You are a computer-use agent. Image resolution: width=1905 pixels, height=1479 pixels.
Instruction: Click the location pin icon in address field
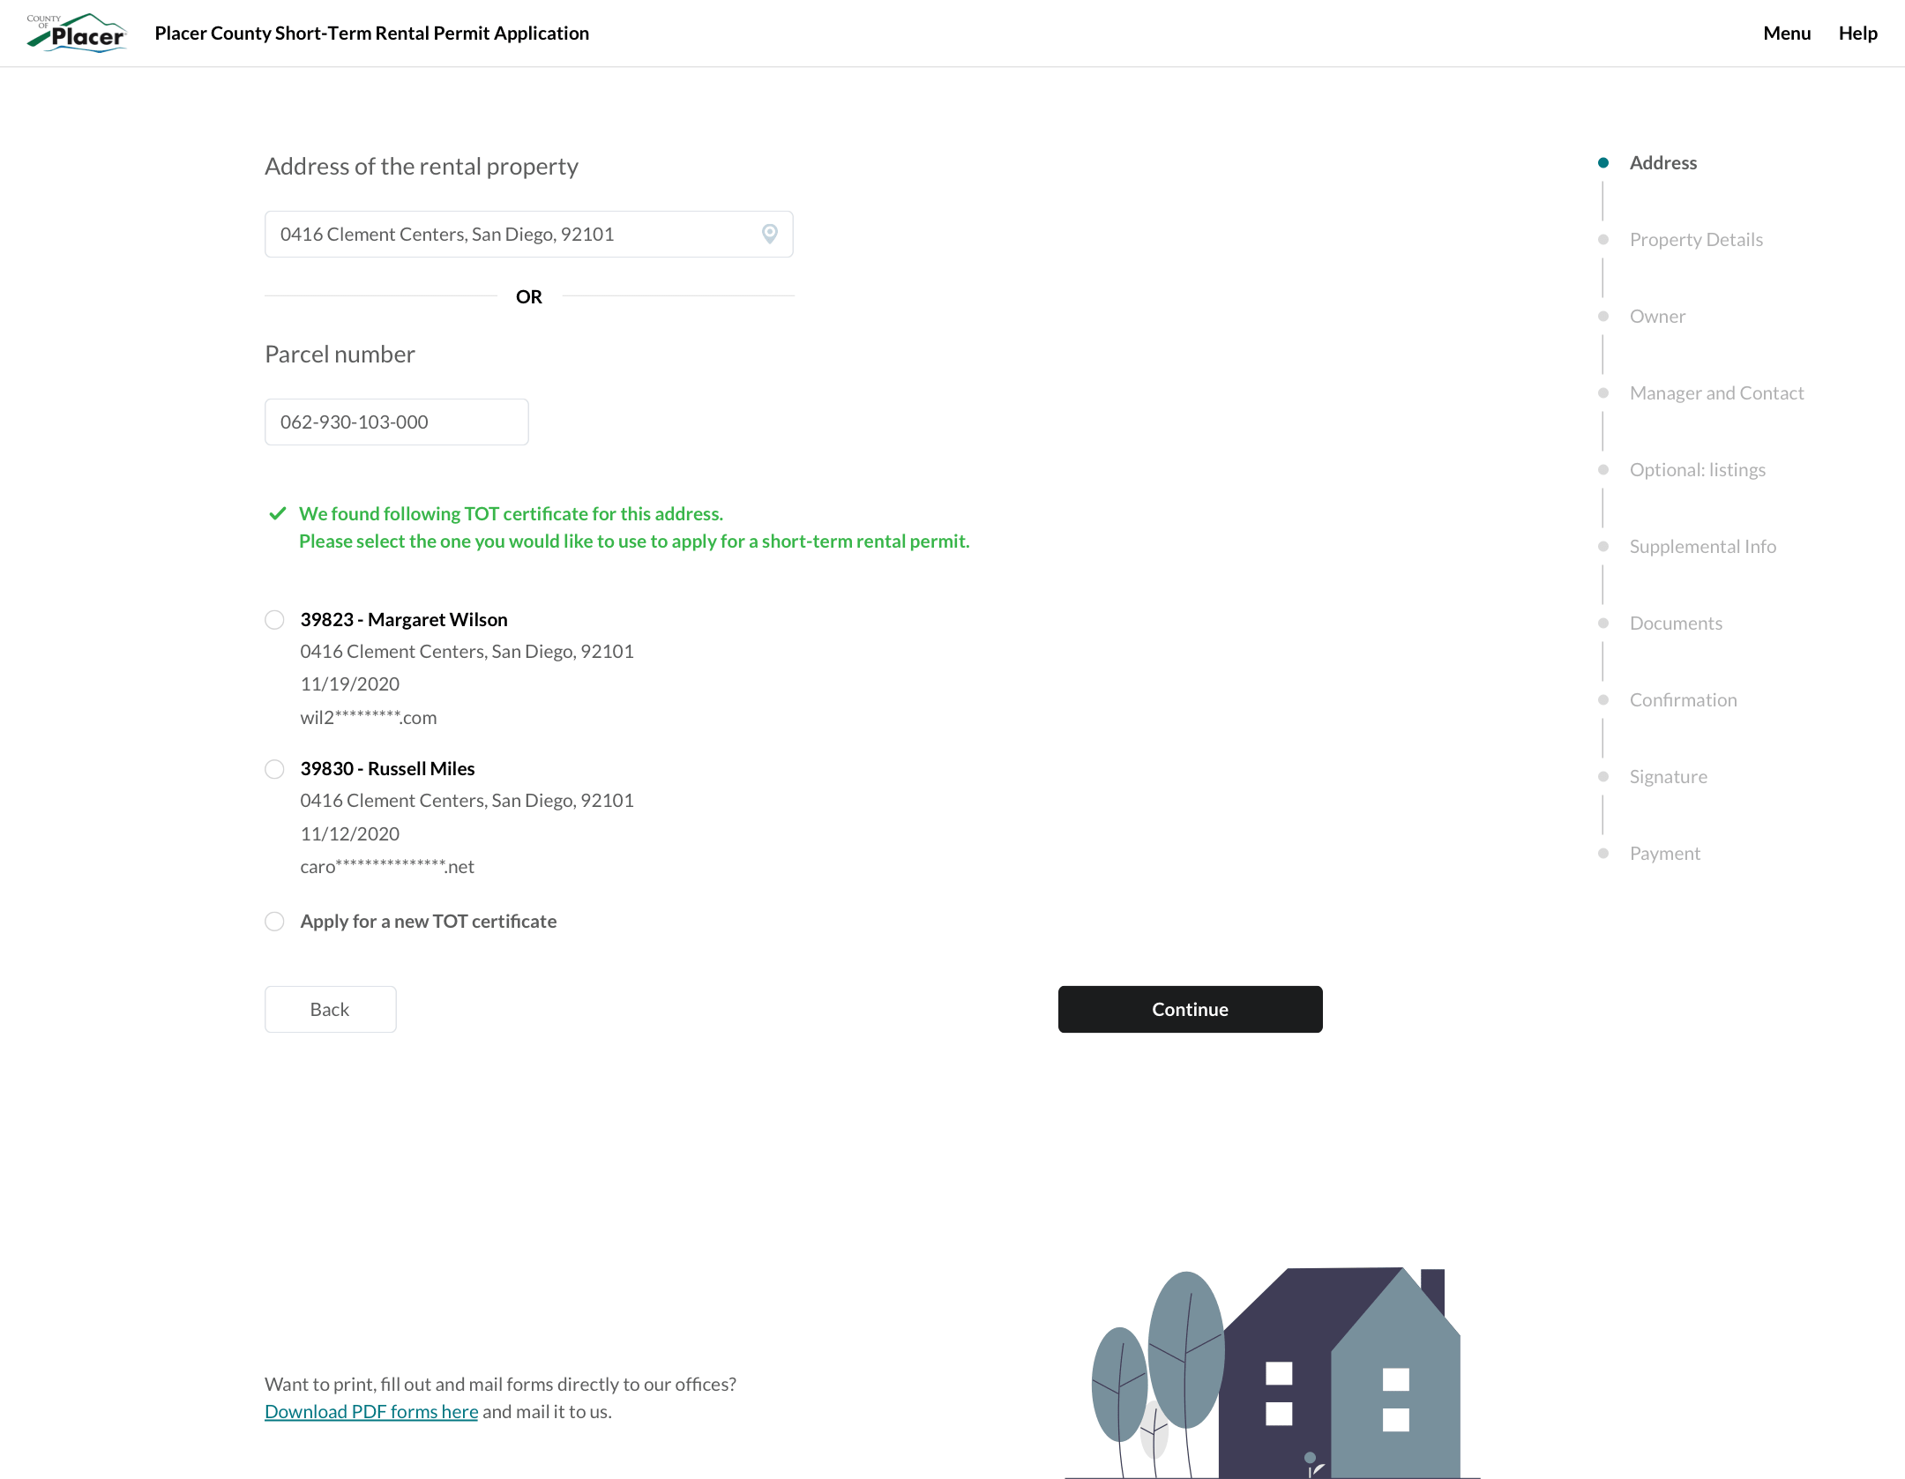pos(768,234)
